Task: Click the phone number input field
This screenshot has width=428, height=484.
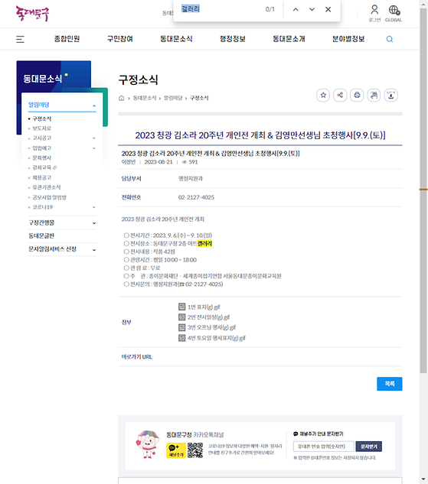Action: [x=324, y=447]
